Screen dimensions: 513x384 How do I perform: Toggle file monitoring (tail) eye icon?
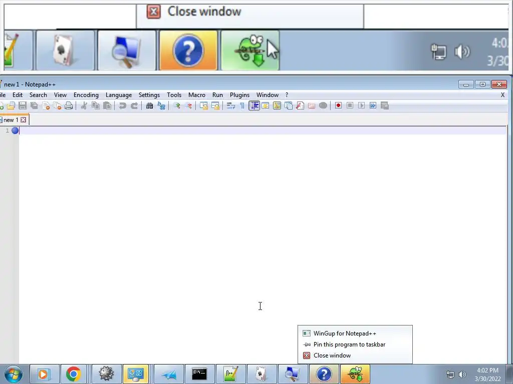[323, 105]
